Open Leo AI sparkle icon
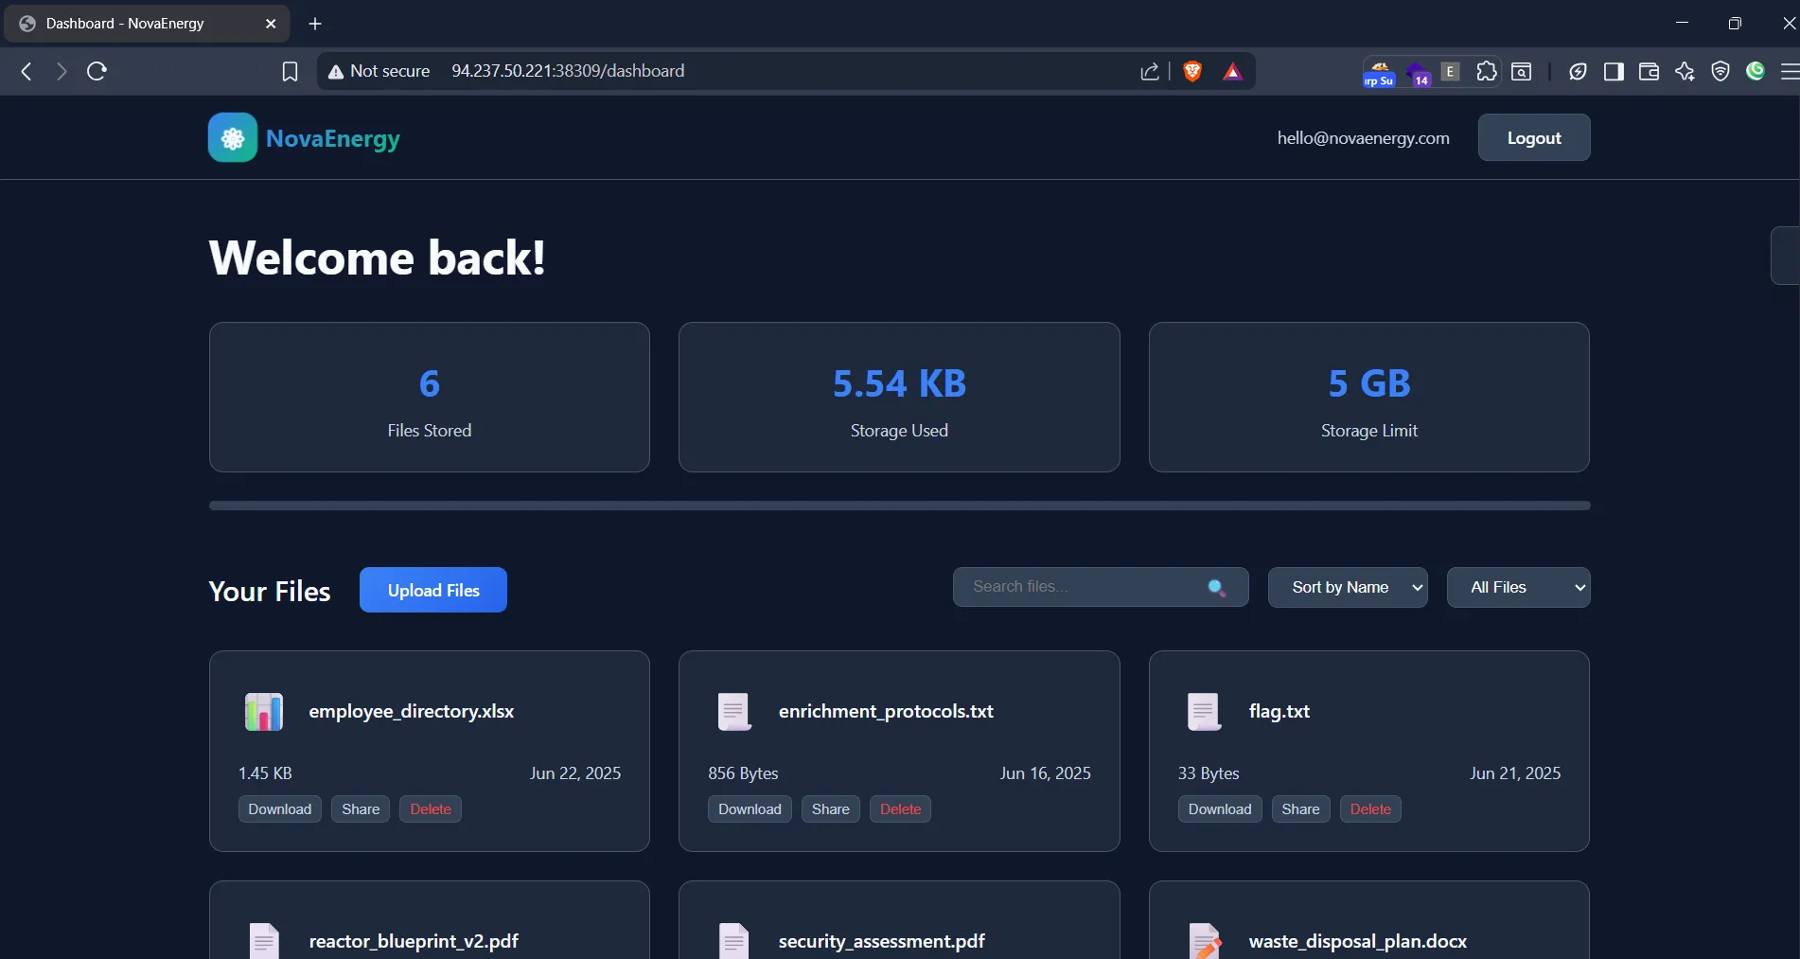Screen dimensions: 1800x959 tap(1685, 72)
